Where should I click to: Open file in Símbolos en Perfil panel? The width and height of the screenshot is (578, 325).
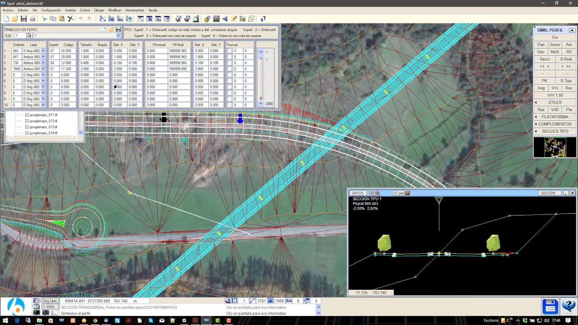point(111,30)
